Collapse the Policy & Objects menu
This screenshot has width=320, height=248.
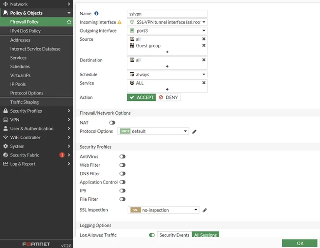69,13
